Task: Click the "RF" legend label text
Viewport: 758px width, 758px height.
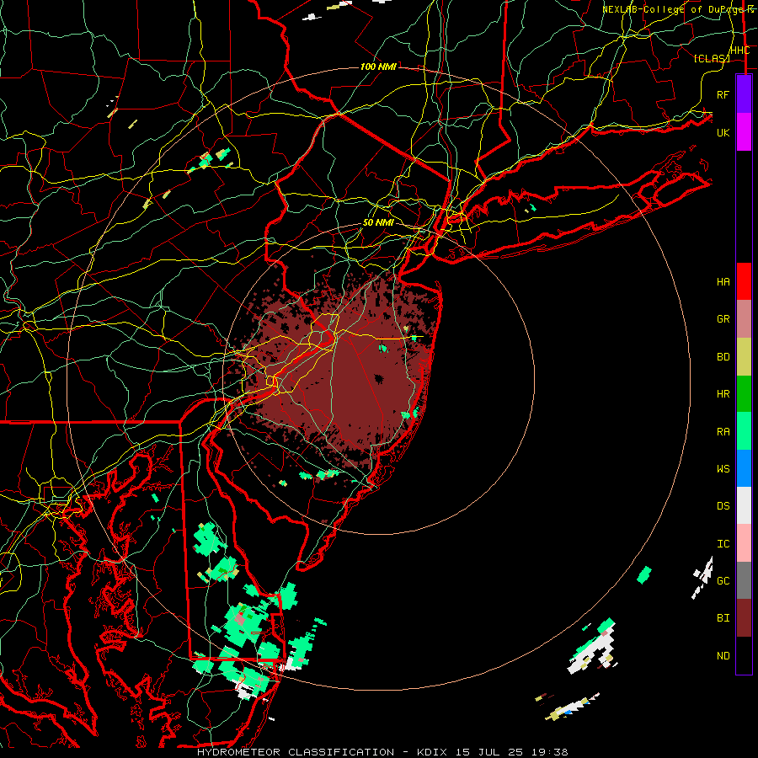Action: pyautogui.click(x=723, y=94)
